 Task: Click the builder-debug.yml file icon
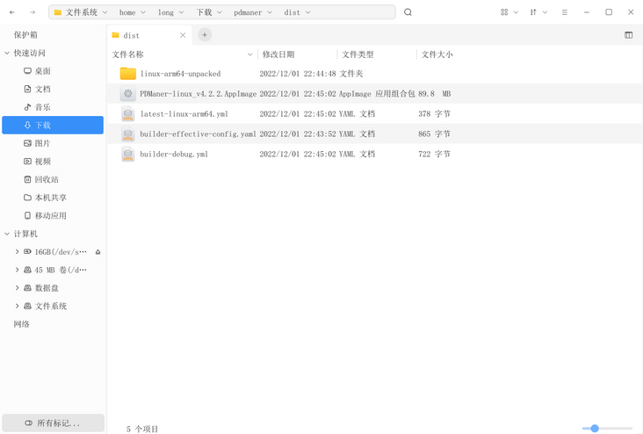tap(128, 155)
